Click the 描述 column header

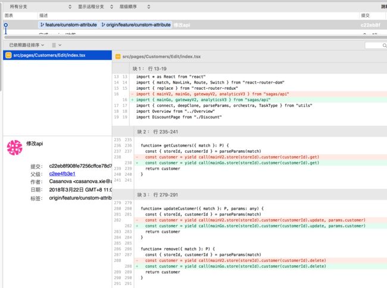(43, 15)
